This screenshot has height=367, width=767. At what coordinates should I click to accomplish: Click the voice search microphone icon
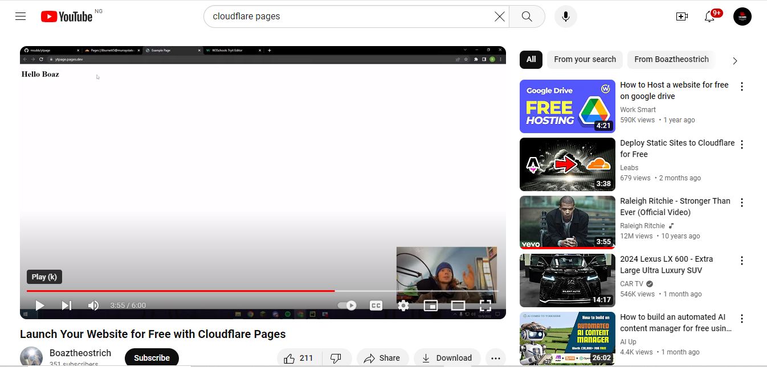pyautogui.click(x=565, y=17)
